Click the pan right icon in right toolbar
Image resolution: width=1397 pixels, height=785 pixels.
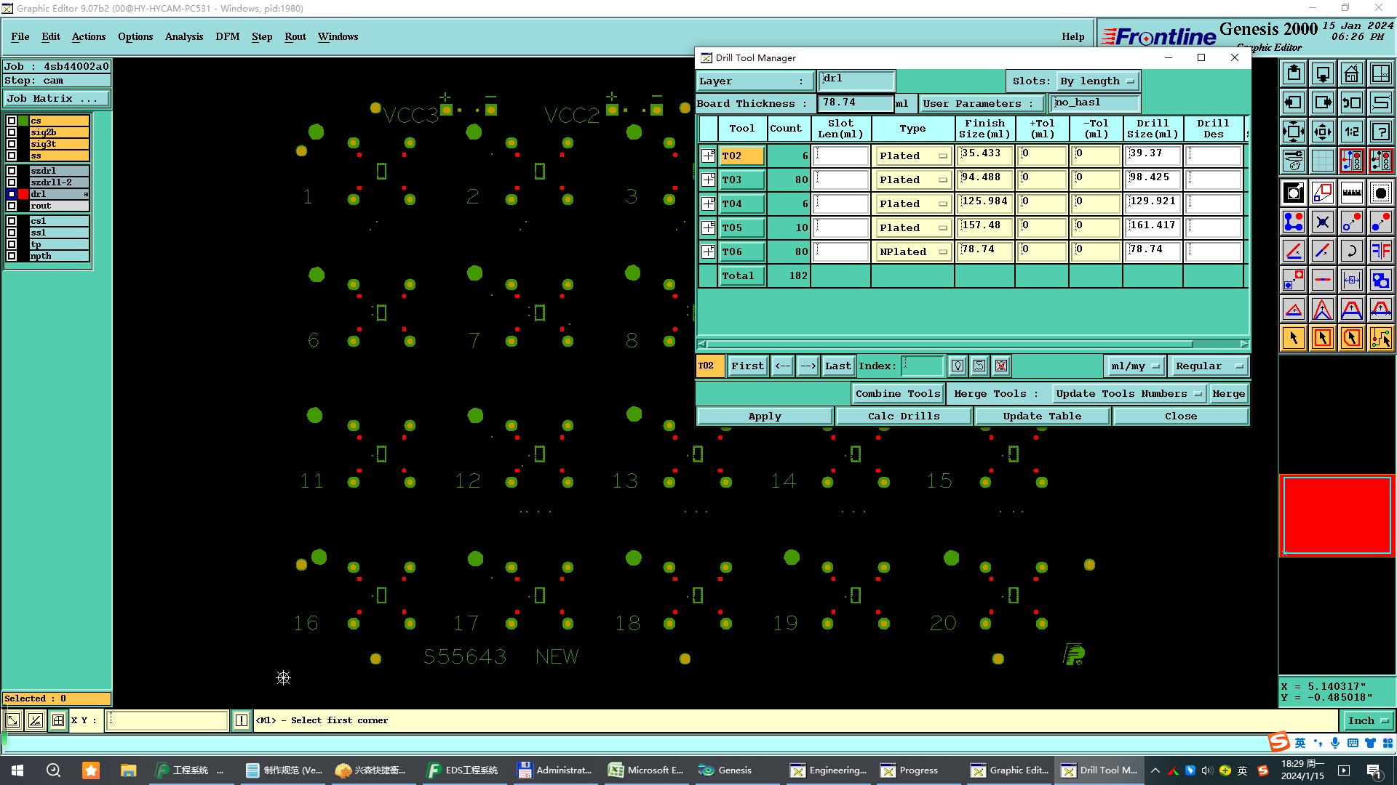[x=1323, y=102]
